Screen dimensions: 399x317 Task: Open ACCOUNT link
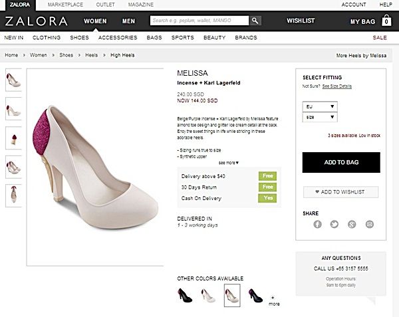tap(354, 5)
